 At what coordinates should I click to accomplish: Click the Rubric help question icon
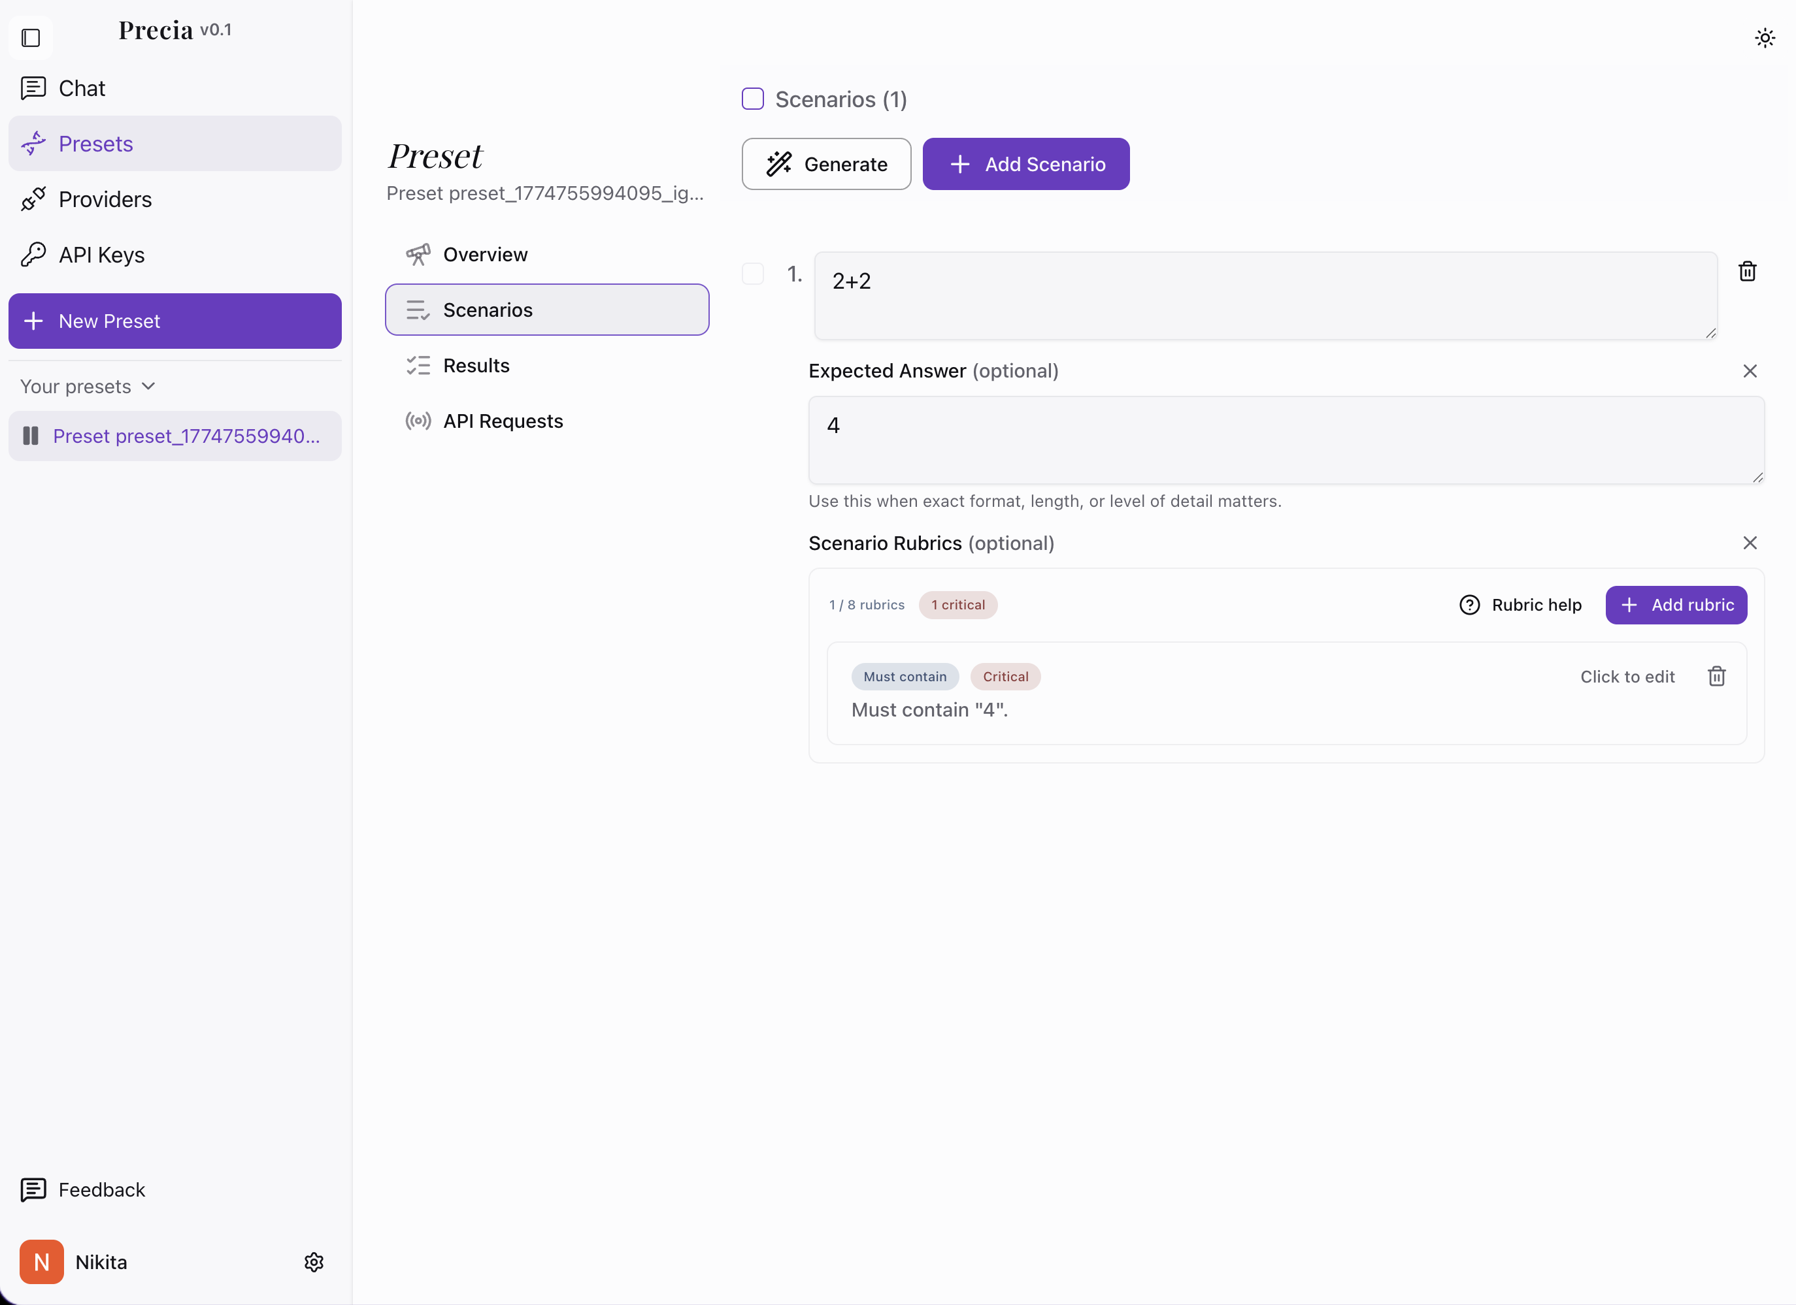(x=1470, y=605)
